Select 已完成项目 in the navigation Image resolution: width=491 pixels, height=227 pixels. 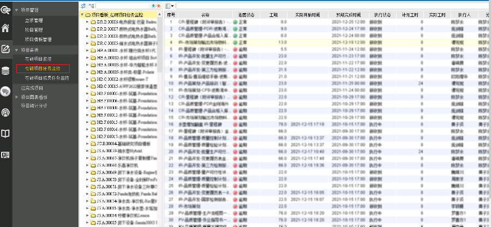(32, 87)
